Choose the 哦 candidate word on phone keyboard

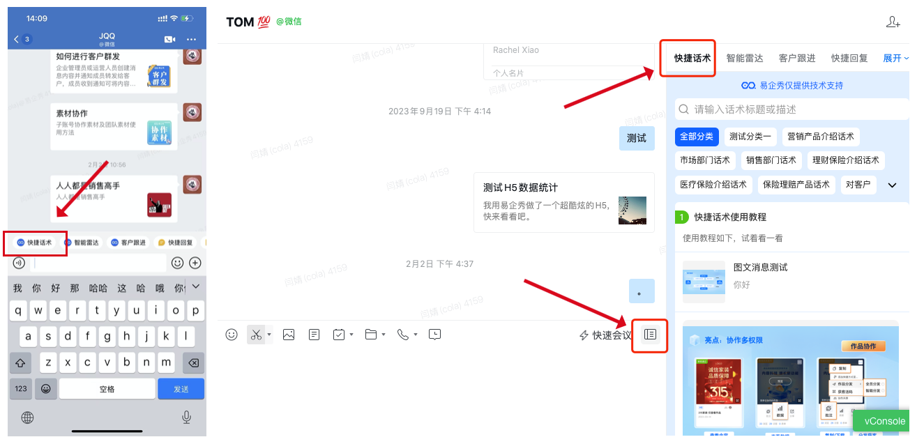click(160, 288)
